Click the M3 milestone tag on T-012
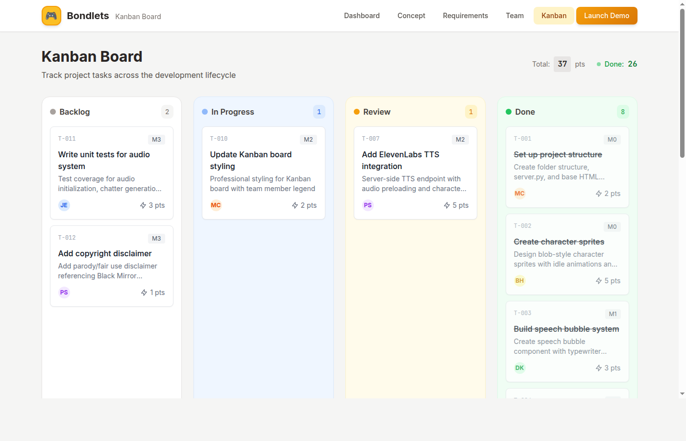 tap(156, 239)
